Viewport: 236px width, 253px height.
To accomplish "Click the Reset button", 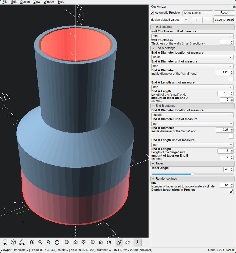I will [224, 13].
